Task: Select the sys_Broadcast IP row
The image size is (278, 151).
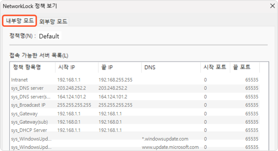Action: 135,105
